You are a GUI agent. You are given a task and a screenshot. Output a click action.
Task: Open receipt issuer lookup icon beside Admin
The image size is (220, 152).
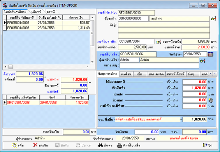pos(202,61)
